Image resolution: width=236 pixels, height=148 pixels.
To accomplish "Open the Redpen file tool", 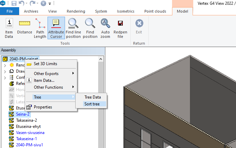I will tap(120, 28).
